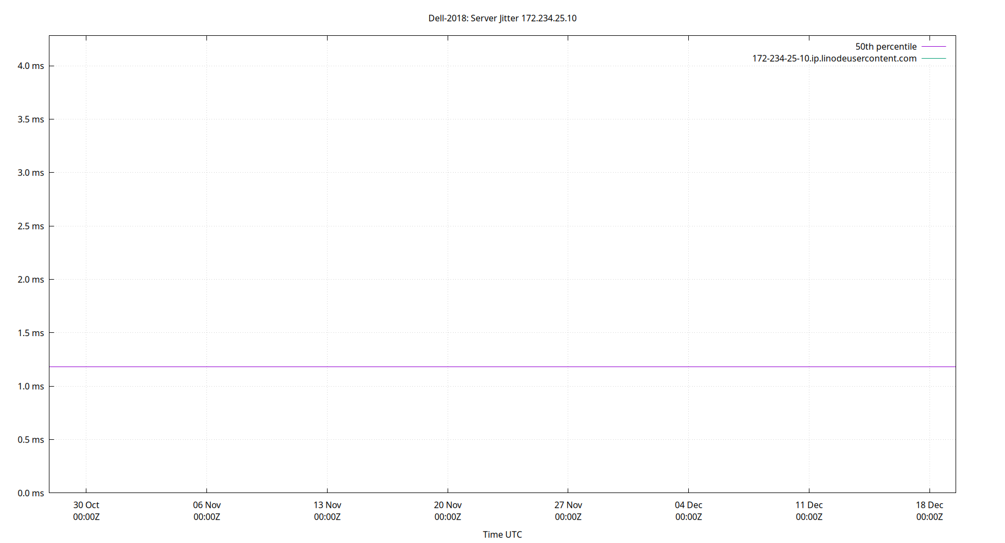Select the 4.0 ms axis label
This screenshot has height=543, width=1005.
pos(30,66)
